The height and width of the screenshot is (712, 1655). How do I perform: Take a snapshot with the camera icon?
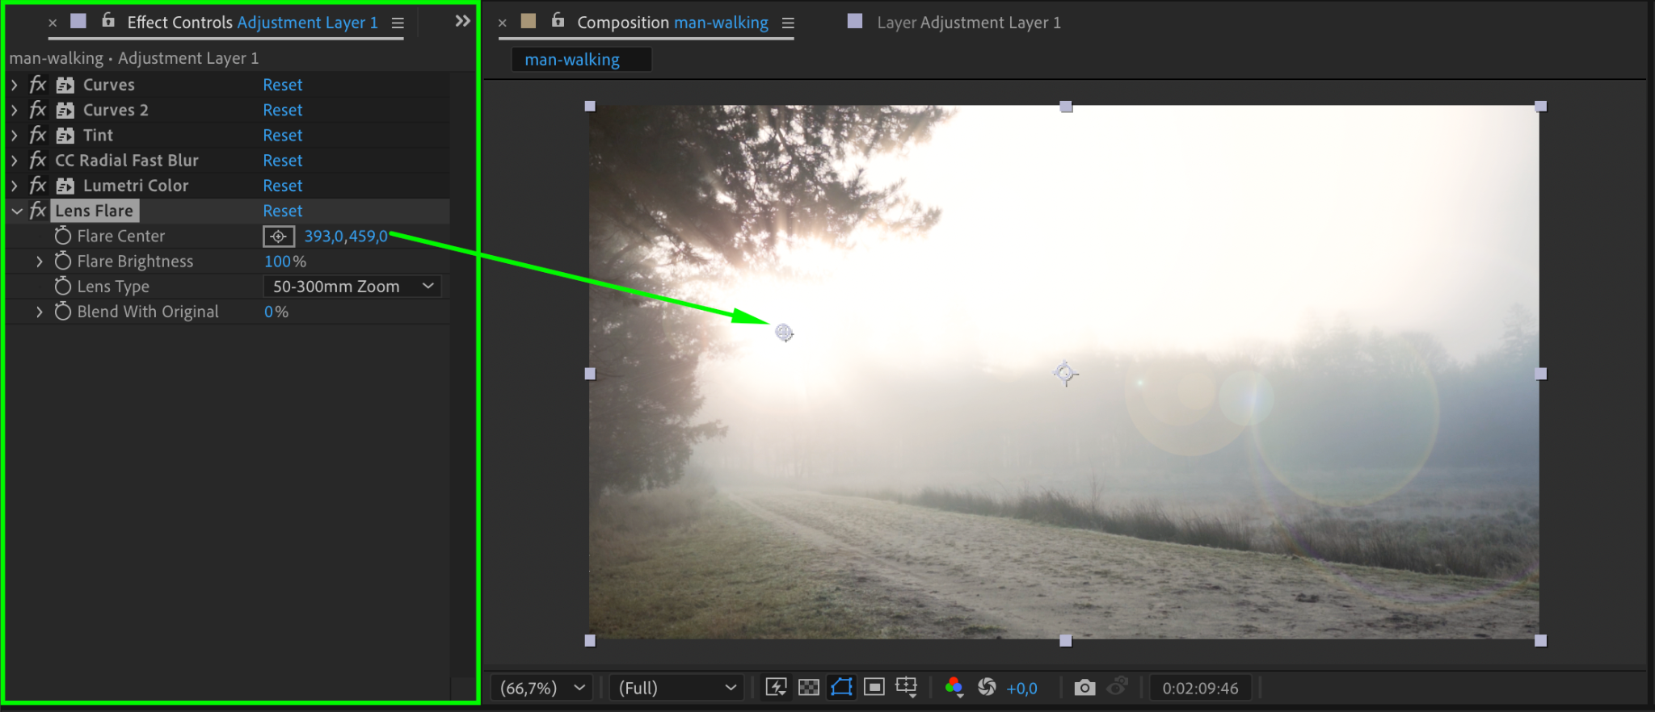[x=1085, y=687]
